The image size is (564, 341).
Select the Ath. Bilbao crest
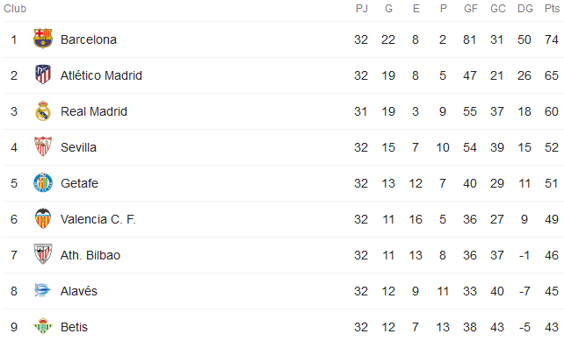[43, 254]
